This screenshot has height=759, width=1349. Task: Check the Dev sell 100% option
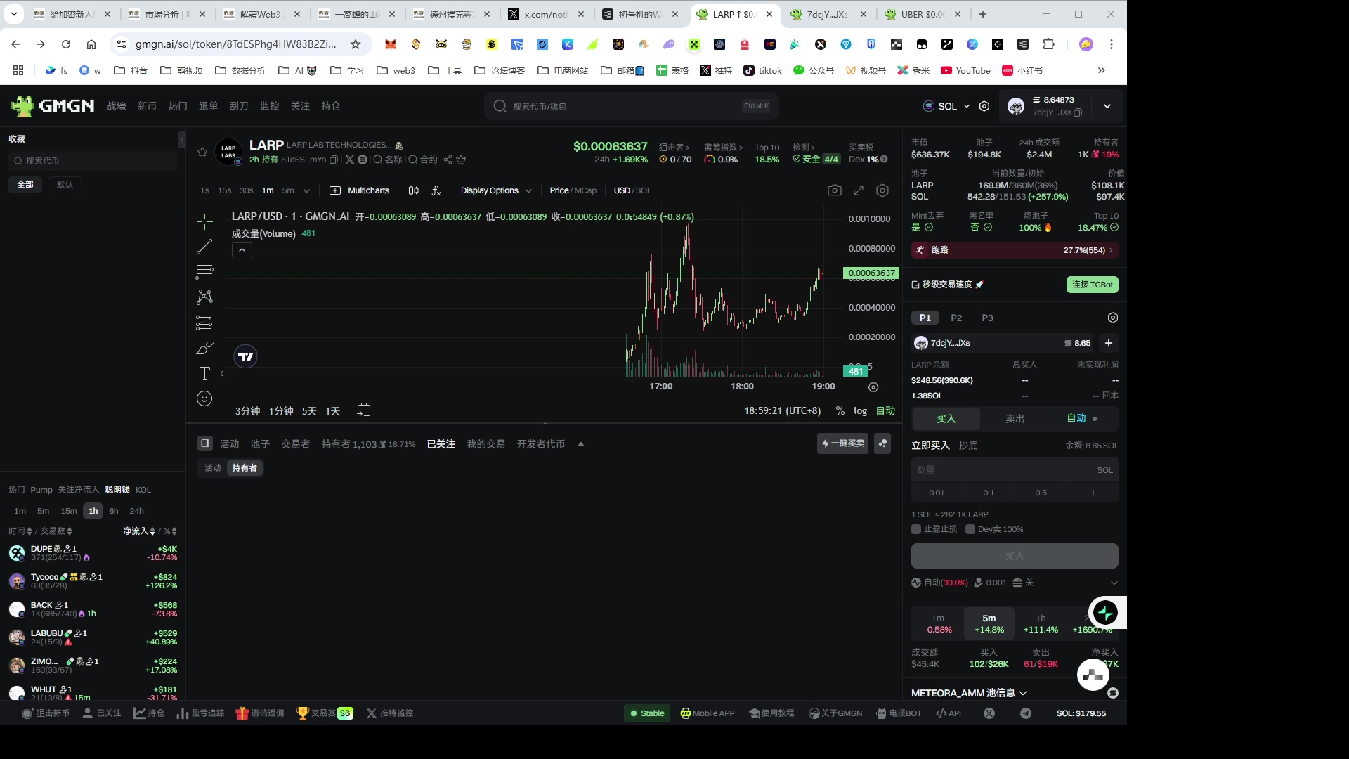(x=970, y=529)
